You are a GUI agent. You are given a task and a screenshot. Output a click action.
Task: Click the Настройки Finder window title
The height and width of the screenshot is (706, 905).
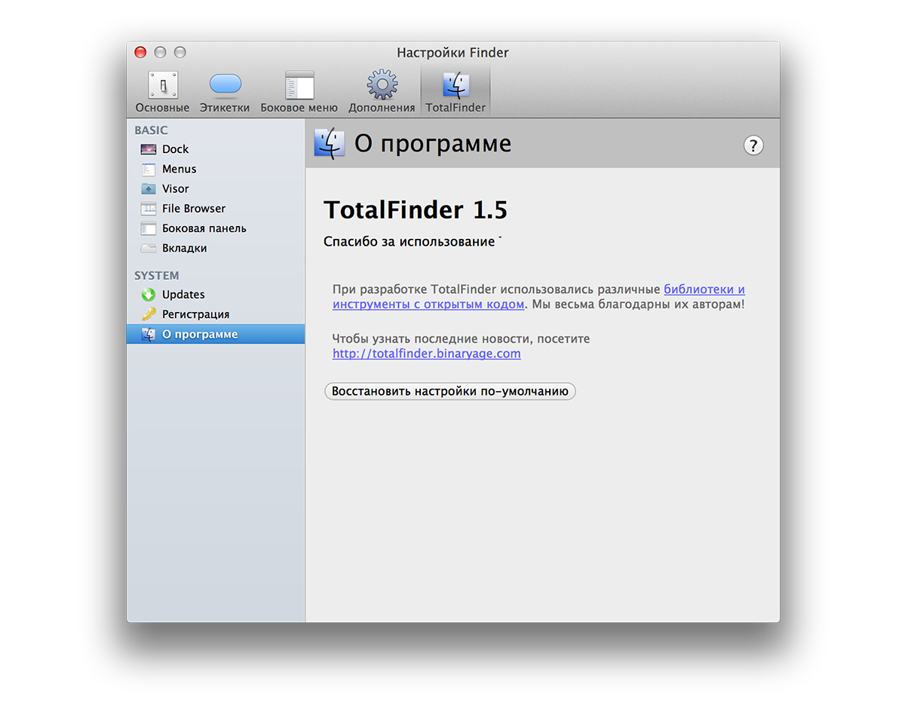pos(453,53)
